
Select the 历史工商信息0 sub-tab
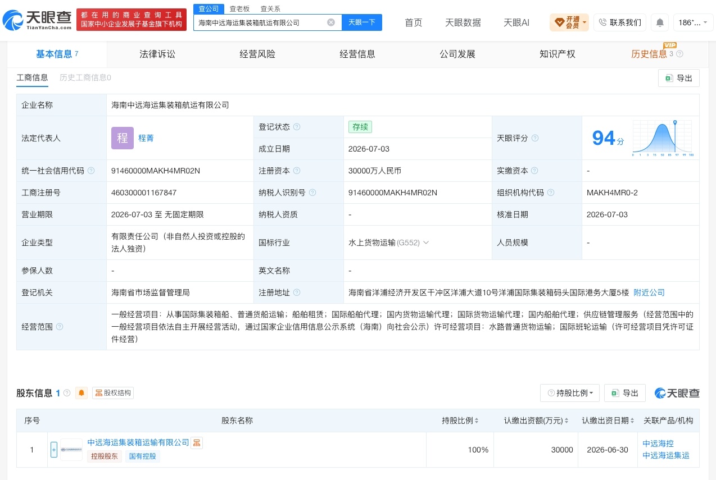85,77
